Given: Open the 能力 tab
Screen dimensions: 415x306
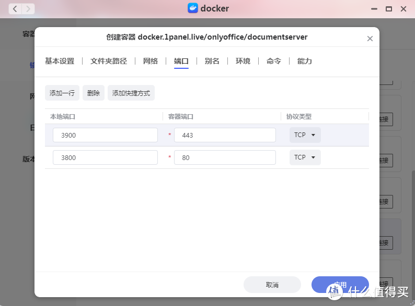Looking at the screenshot, I should (x=305, y=61).
